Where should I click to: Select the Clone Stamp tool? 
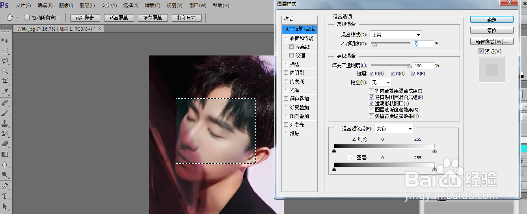(5, 124)
